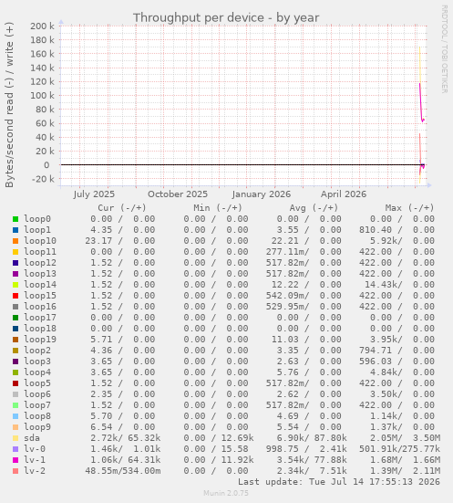Click loop10 current value '23.17'
This screenshot has width=453, height=503.
(x=98, y=241)
